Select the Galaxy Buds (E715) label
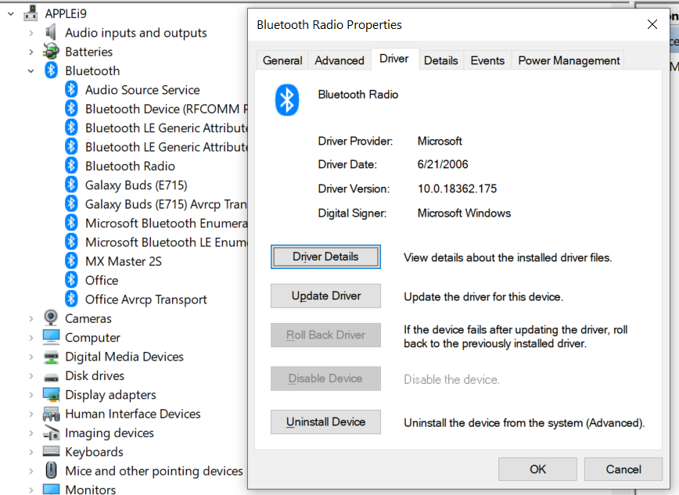The width and height of the screenshot is (679, 495). [136, 185]
